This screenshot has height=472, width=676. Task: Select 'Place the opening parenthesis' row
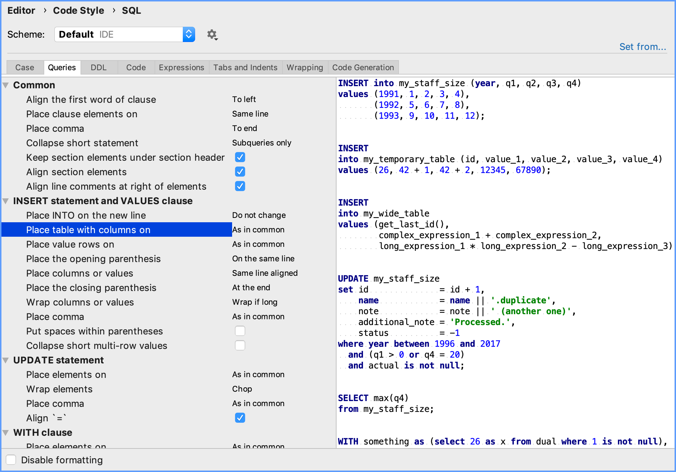tap(93, 259)
